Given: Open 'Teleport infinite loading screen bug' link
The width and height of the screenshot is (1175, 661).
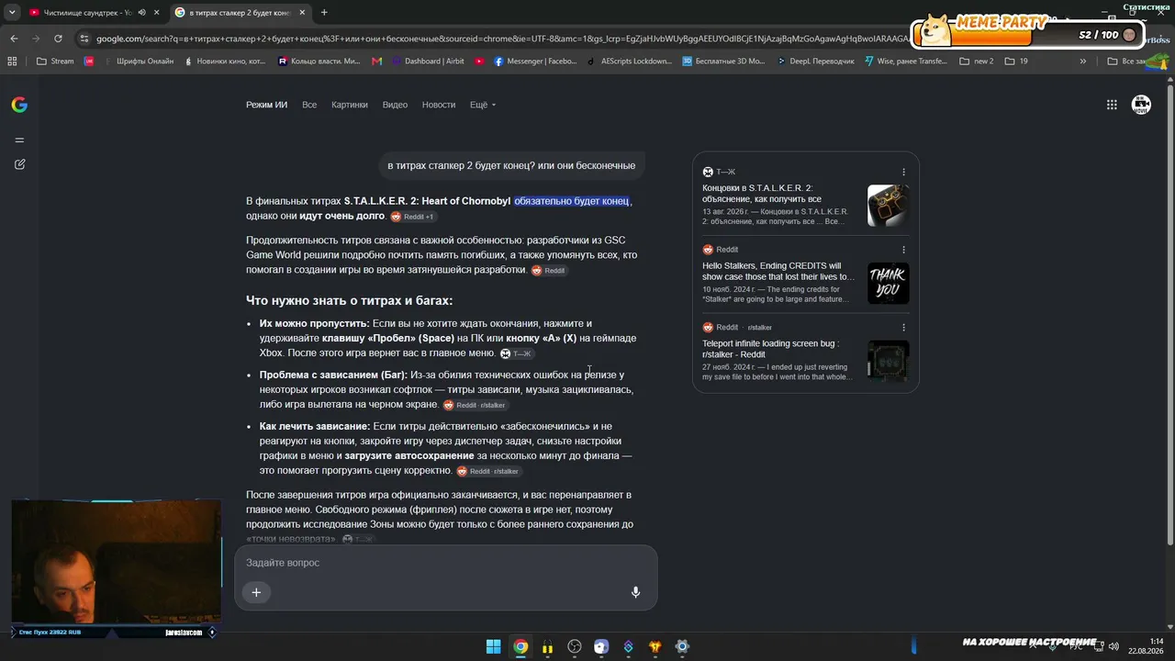Looking at the screenshot, I should coord(771,349).
